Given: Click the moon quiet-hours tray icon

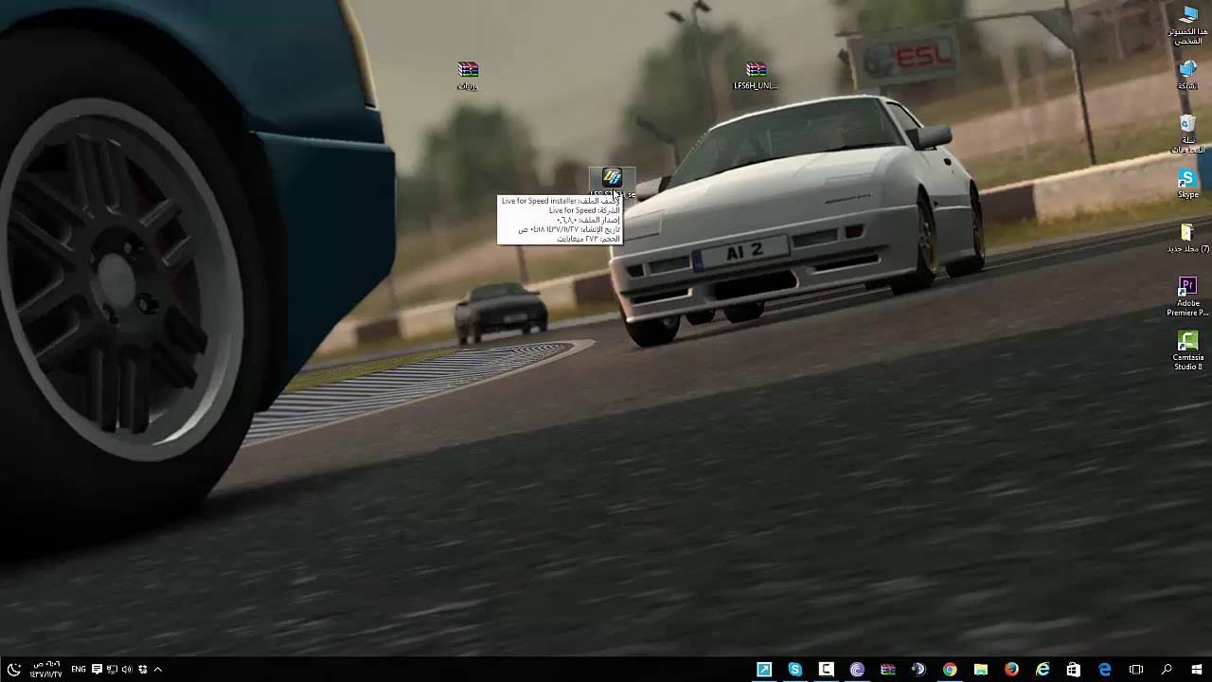Looking at the screenshot, I should tap(13, 670).
